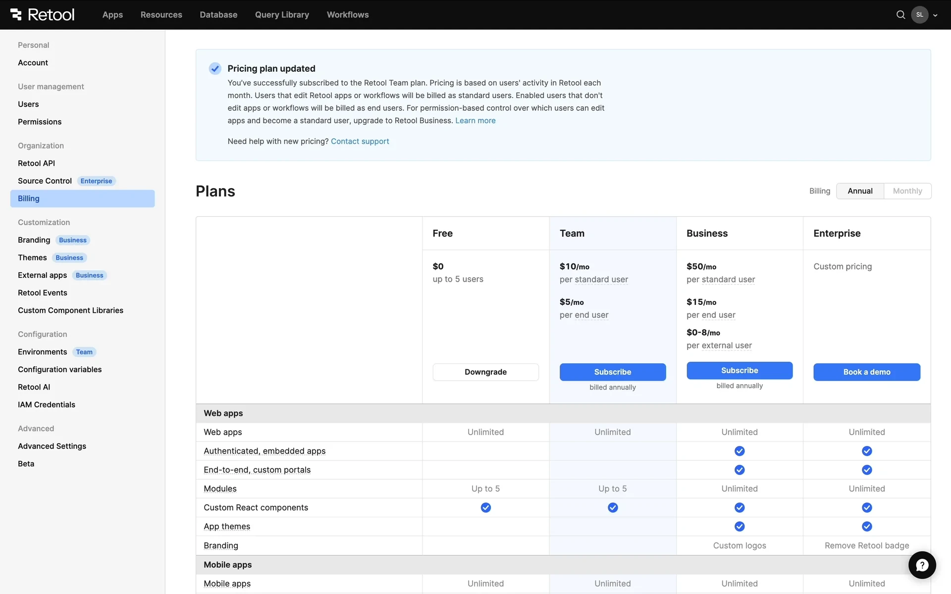951x594 pixels.
Task: Click the Remove Retool badge cell
Action: pyautogui.click(x=867, y=545)
